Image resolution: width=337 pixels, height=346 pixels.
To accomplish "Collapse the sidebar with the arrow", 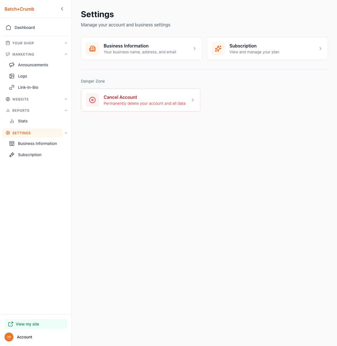I will tap(62, 9).
